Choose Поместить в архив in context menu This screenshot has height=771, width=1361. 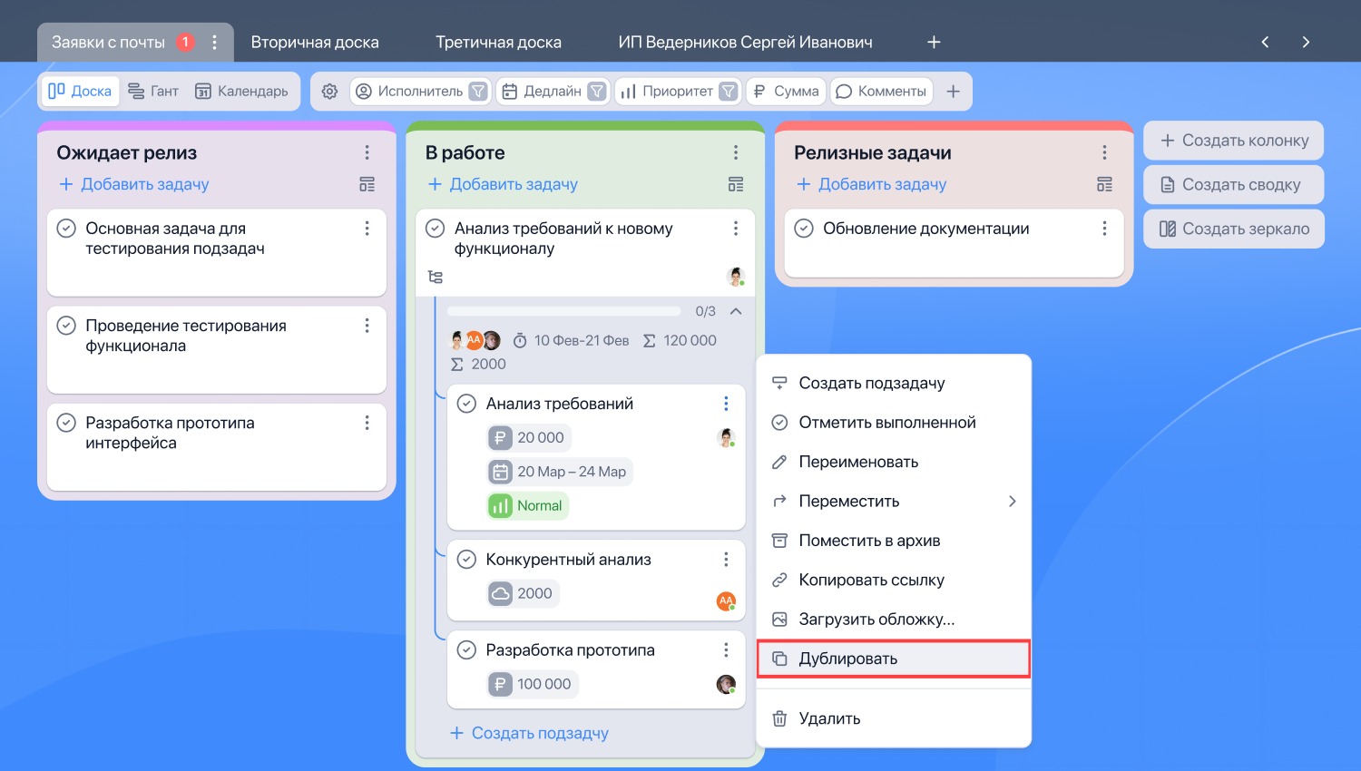(894, 541)
